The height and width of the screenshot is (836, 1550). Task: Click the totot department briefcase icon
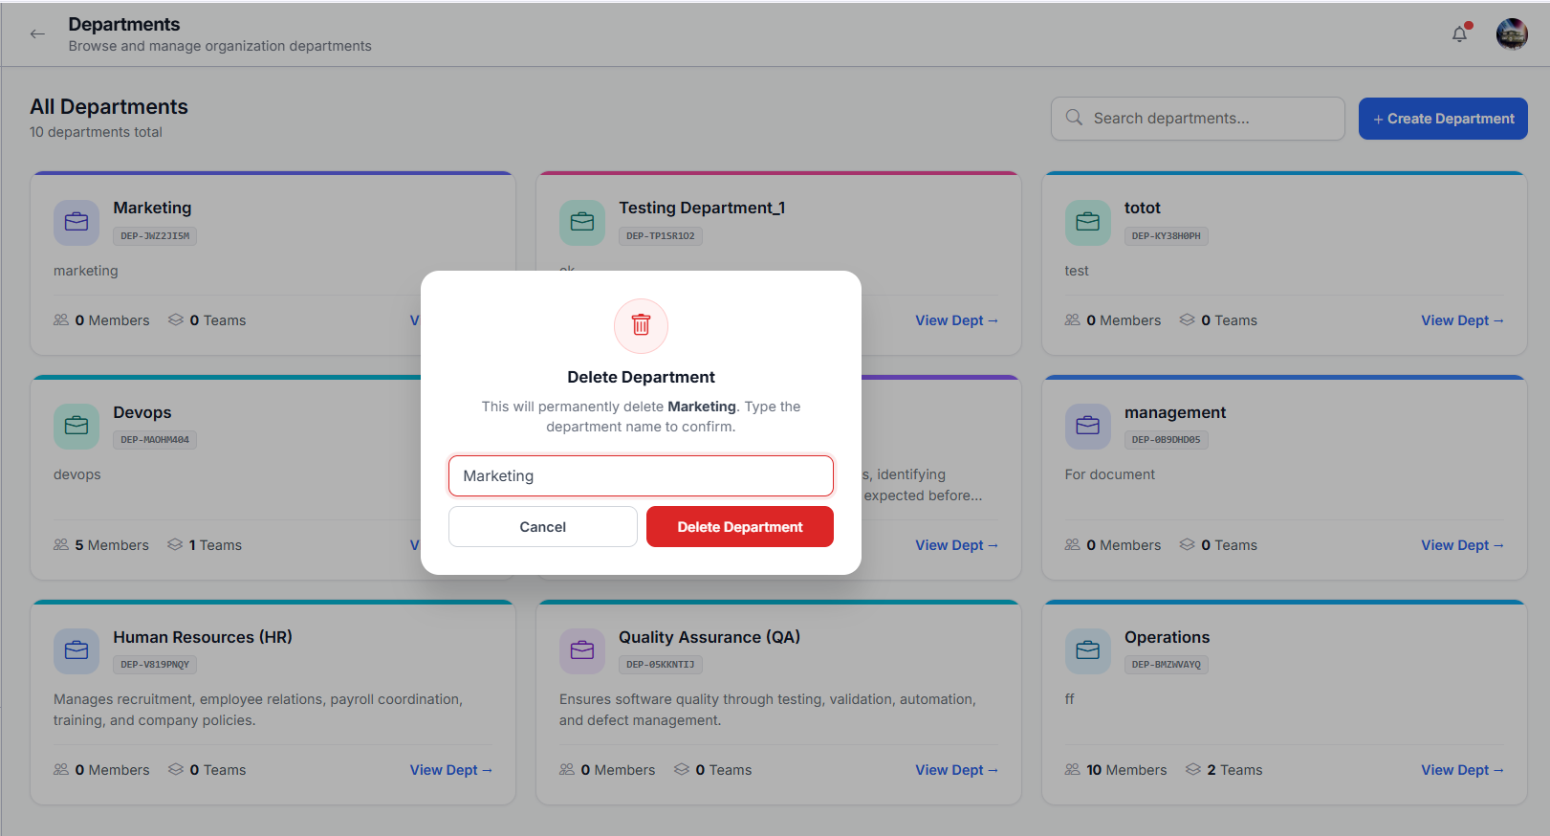coord(1088,223)
